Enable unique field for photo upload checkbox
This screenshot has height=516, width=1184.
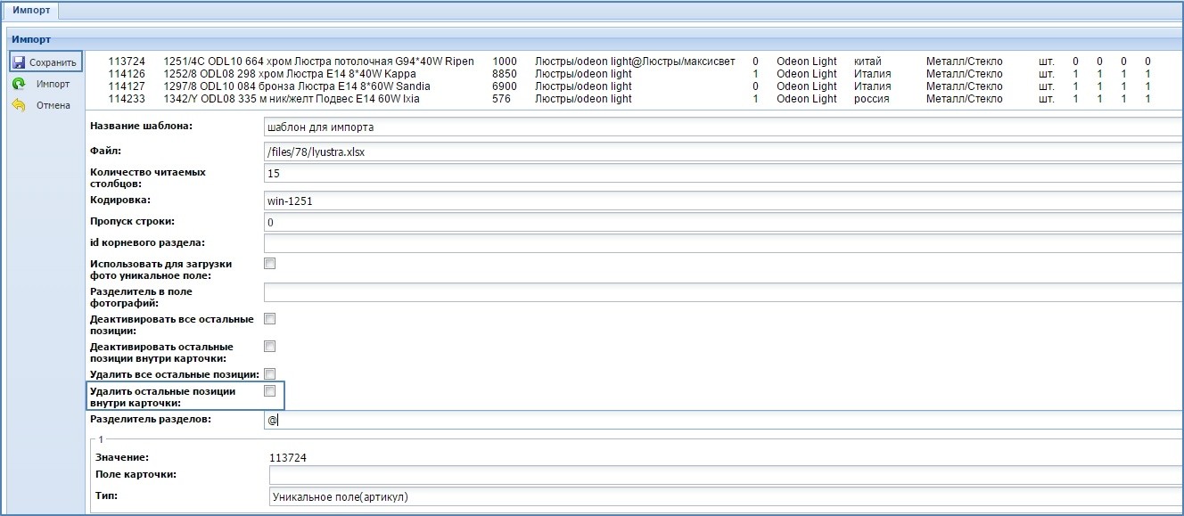coord(270,264)
